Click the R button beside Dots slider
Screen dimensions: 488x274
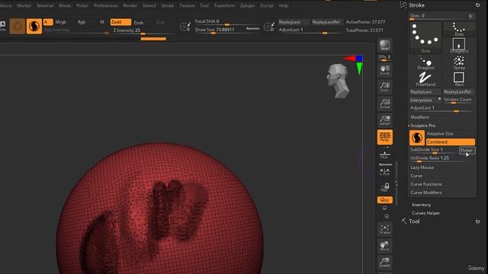click(x=470, y=16)
